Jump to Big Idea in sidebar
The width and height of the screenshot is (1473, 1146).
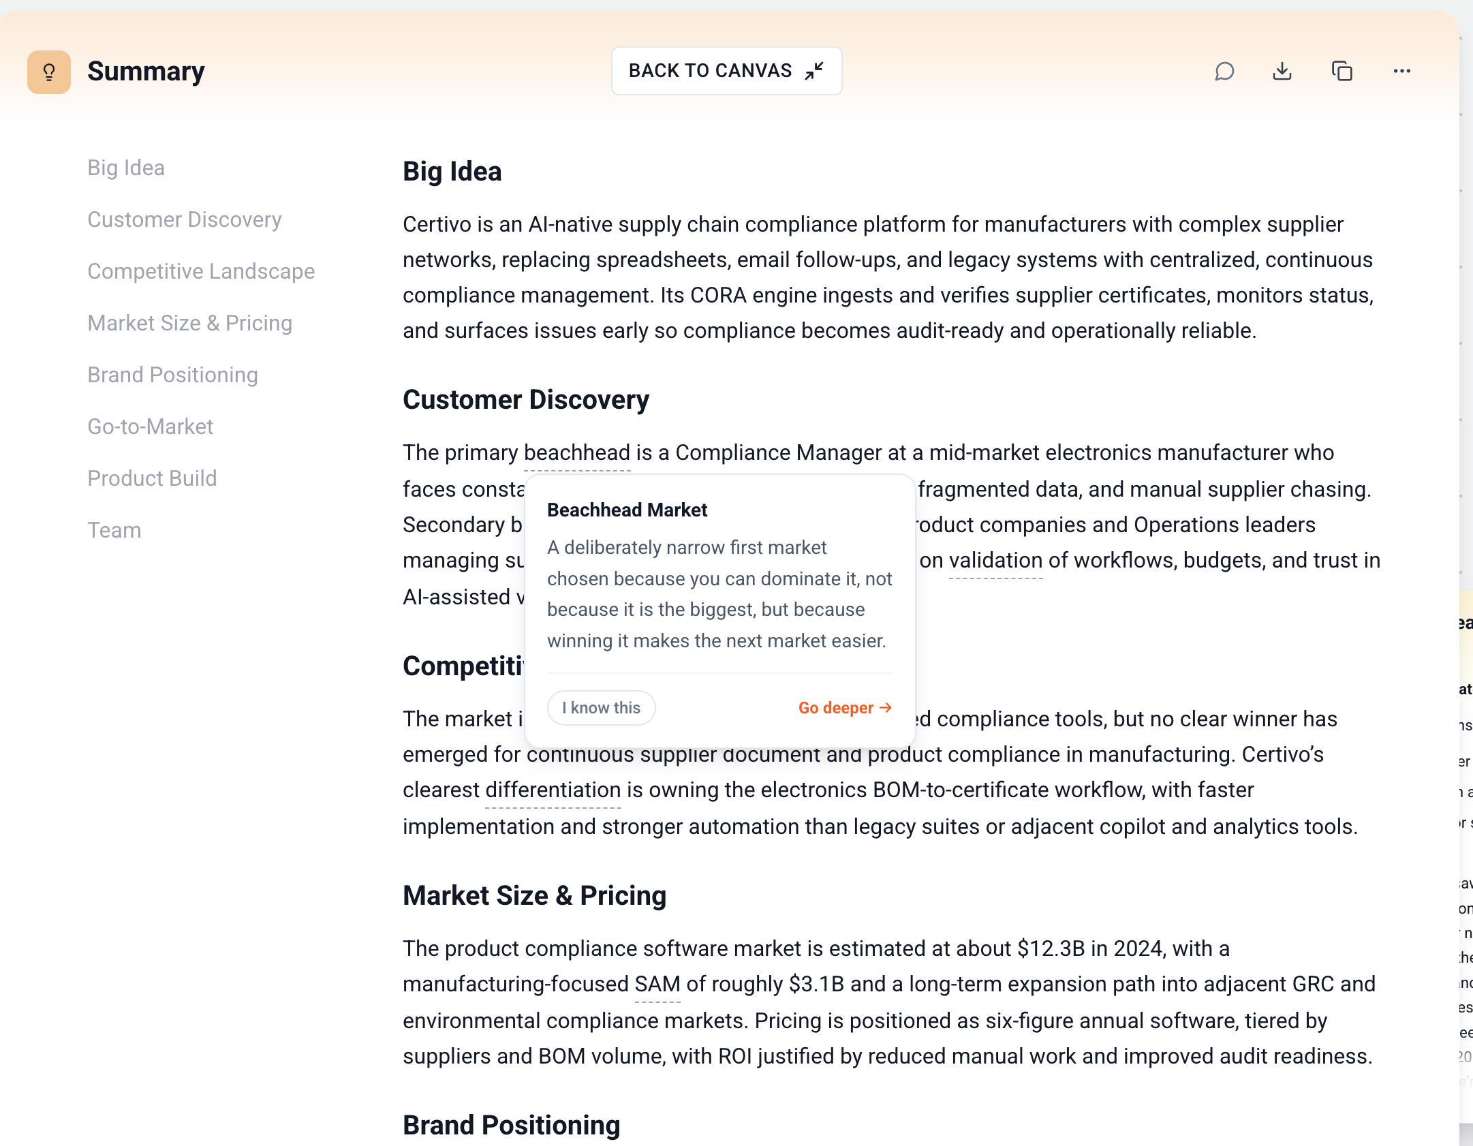(126, 168)
